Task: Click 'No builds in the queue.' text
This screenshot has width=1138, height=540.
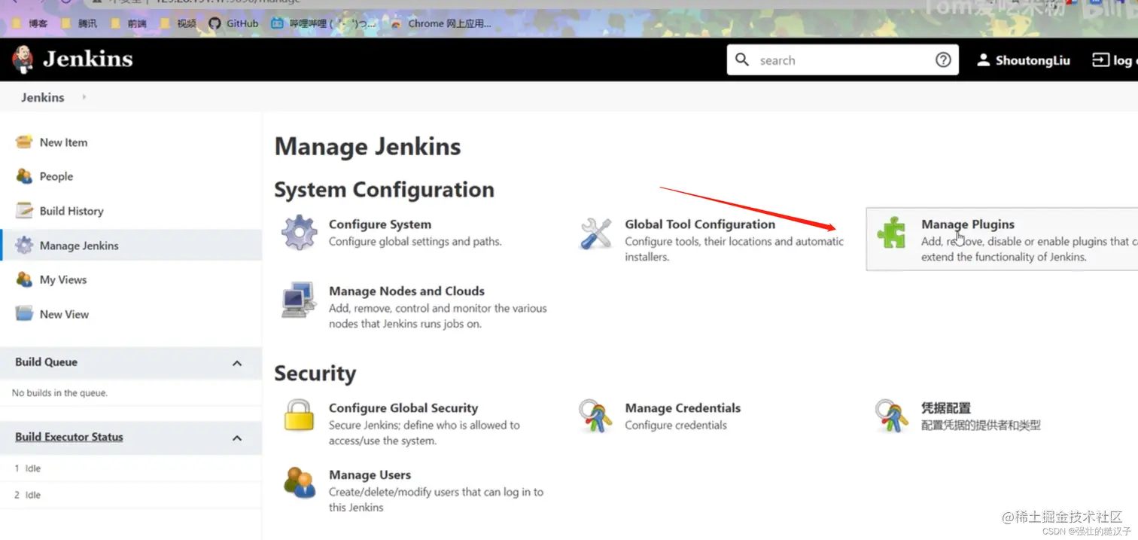Action: (59, 393)
